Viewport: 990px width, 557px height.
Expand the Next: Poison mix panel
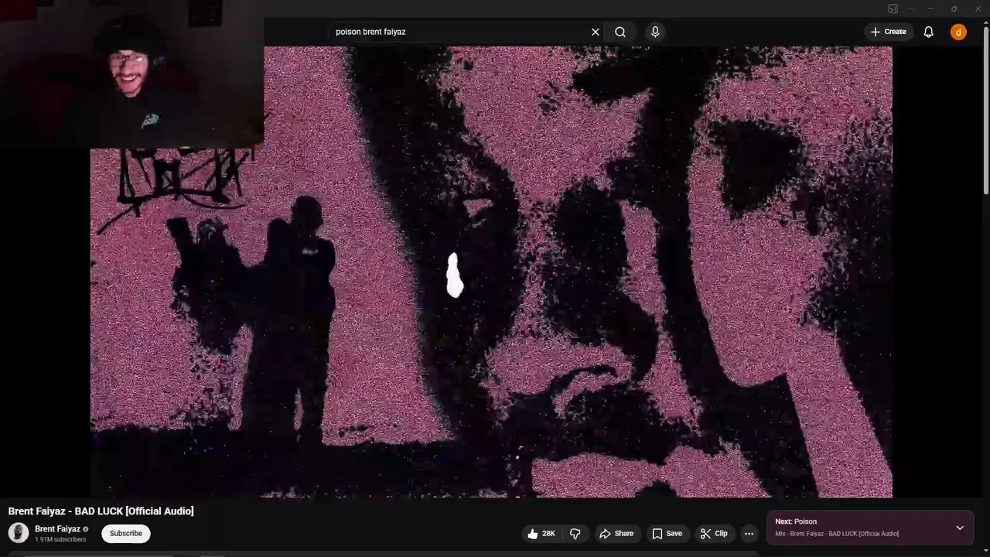pos(960,528)
